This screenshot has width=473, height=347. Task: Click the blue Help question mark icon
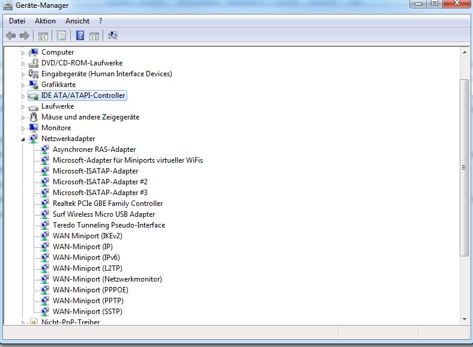point(80,35)
